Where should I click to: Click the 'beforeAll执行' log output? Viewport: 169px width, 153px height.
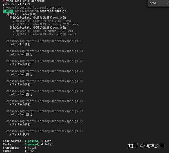pyautogui.click(x=20, y=44)
